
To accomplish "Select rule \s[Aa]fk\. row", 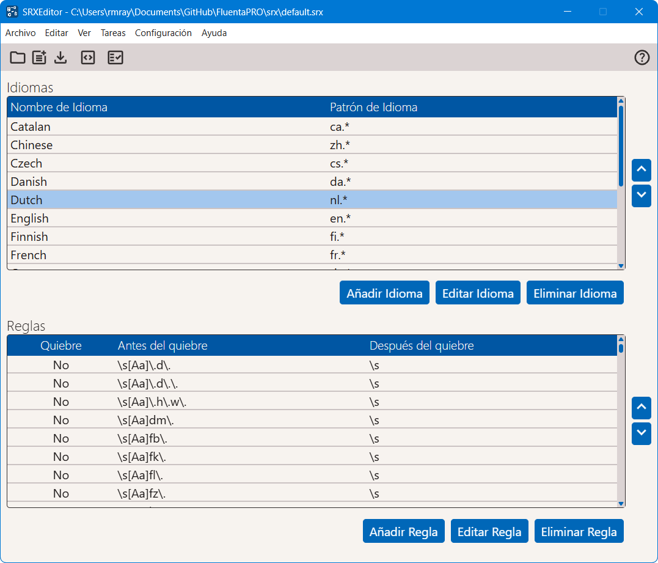I will 312,457.
